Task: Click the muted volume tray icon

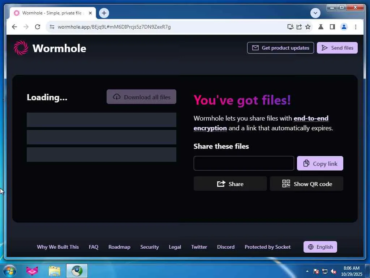Action: pyautogui.click(x=334, y=271)
